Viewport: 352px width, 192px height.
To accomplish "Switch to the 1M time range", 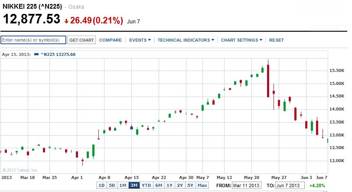I will coord(123,185).
